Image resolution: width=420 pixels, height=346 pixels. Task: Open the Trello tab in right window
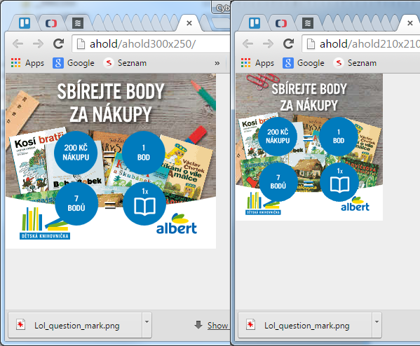[x=255, y=23]
